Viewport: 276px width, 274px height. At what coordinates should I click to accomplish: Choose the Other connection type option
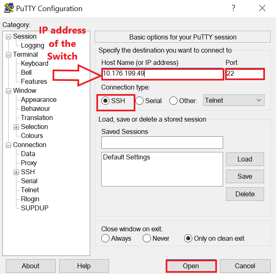click(173, 101)
